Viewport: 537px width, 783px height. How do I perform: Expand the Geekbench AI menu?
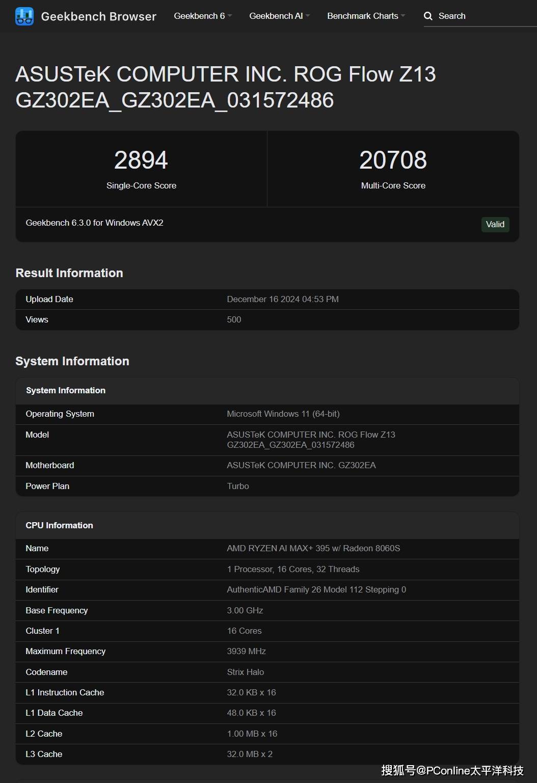tap(279, 16)
